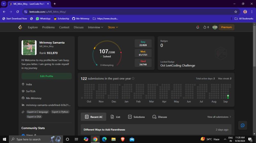Open the user avatar menu in navbar
The image size is (256, 143).
[215, 27]
